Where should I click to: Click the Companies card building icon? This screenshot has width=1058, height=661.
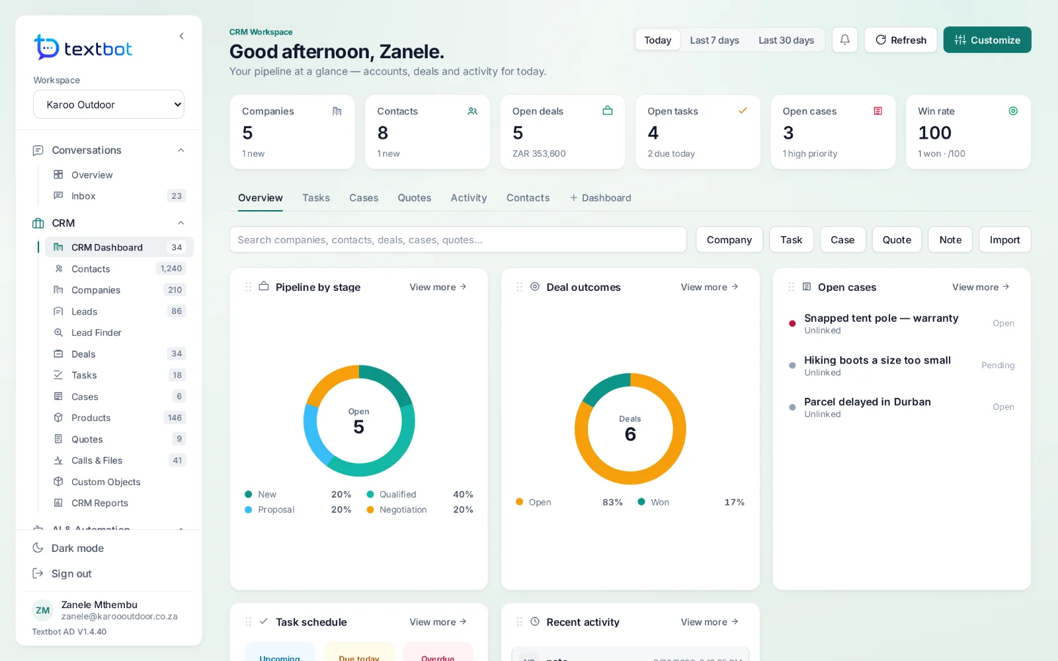point(337,111)
